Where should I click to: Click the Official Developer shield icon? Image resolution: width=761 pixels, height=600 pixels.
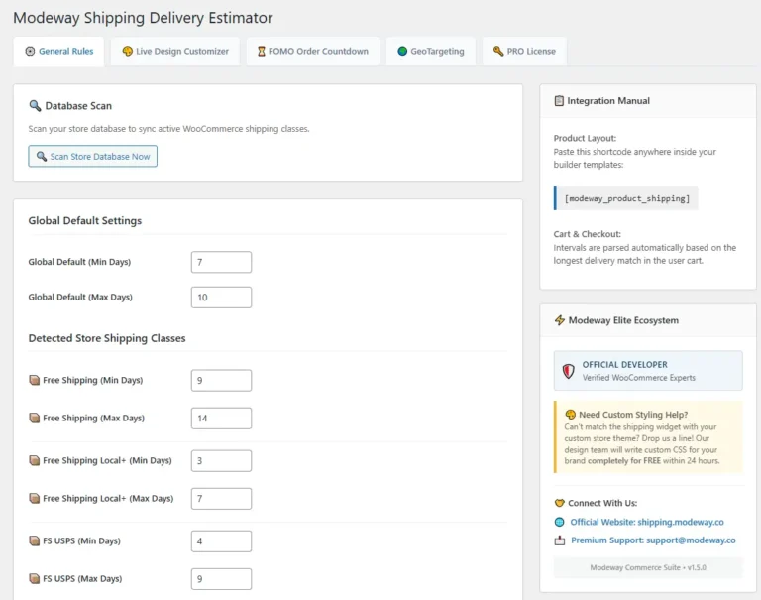click(569, 371)
